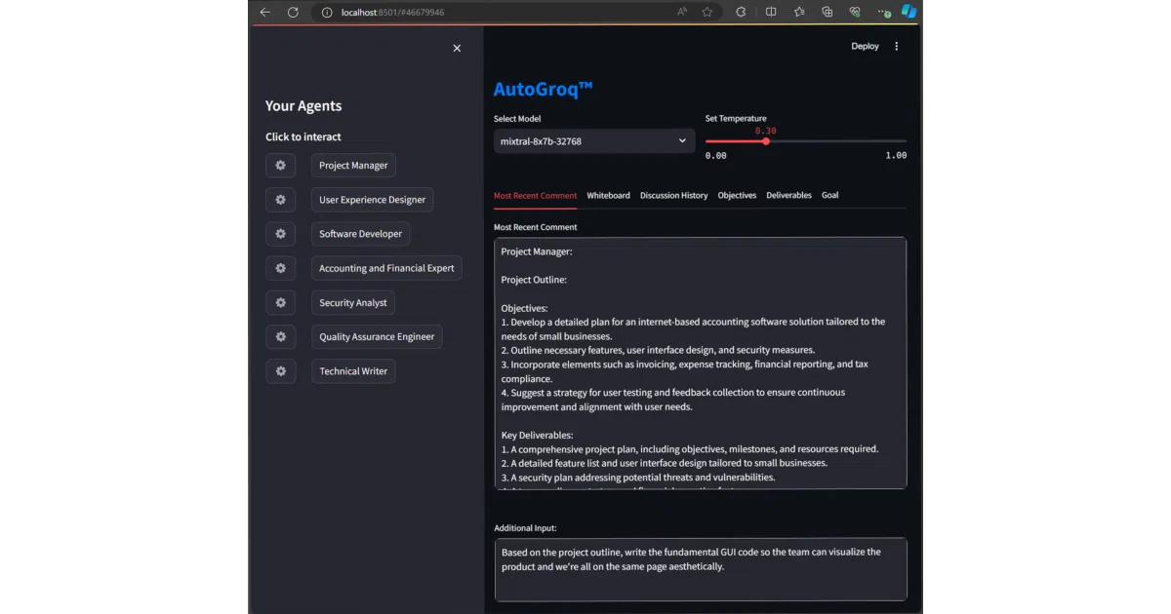Select the Software Developer agent

[361, 234]
